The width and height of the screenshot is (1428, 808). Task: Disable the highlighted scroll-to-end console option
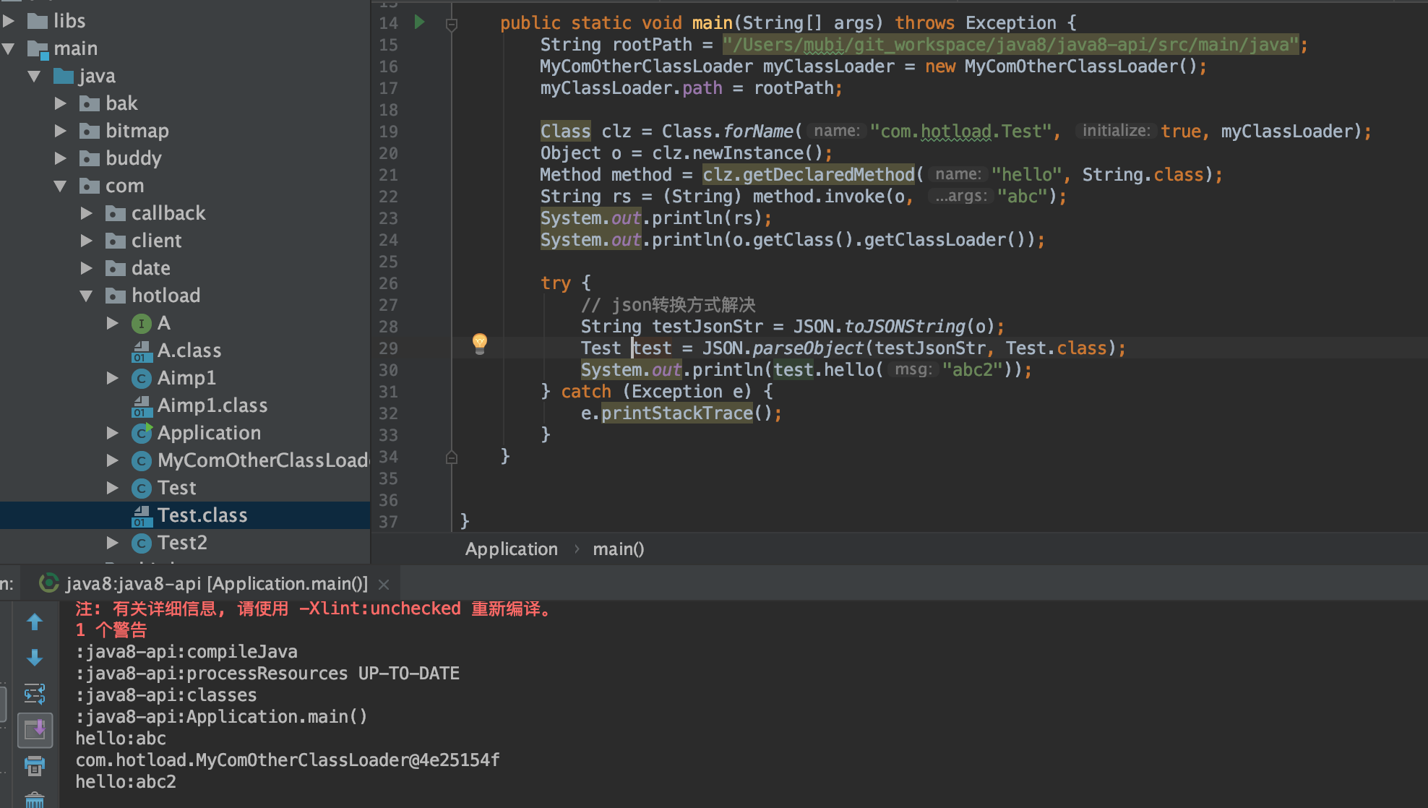[35, 730]
